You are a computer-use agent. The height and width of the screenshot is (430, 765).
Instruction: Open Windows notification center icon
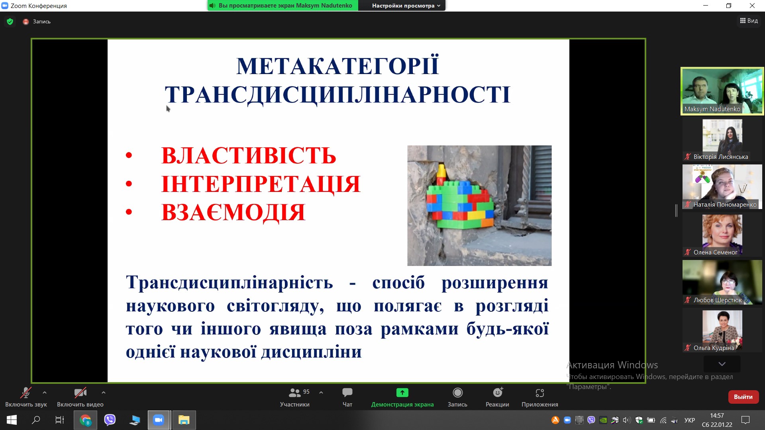pyautogui.click(x=745, y=420)
